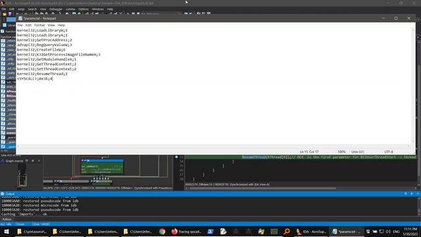Open IDA's Windows menu
This screenshot has width=421, height=237.
tap(98, 9)
